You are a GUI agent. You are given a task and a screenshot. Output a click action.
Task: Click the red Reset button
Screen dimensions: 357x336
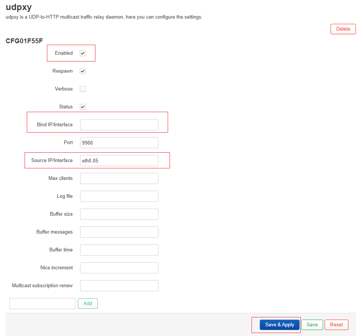pyautogui.click(x=336, y=324)
